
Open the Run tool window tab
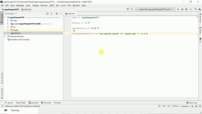coord(9,103)
